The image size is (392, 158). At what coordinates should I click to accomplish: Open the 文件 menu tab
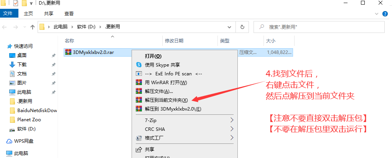coord(8,14)
